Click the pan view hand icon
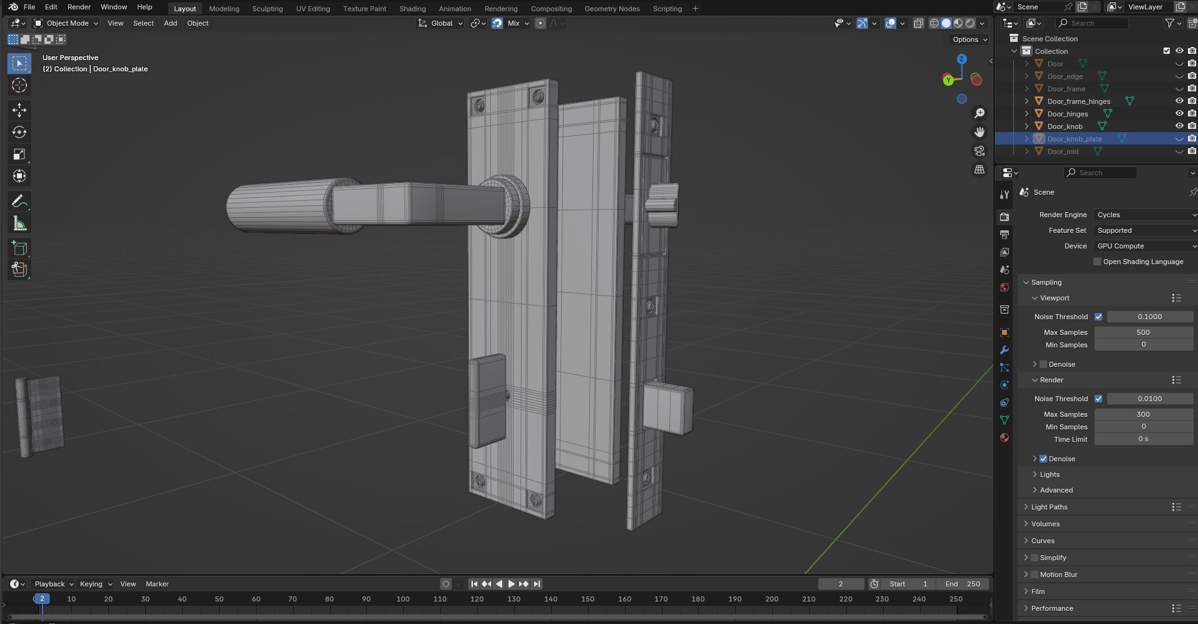The image size is (1198, 624). pos(979,132)
